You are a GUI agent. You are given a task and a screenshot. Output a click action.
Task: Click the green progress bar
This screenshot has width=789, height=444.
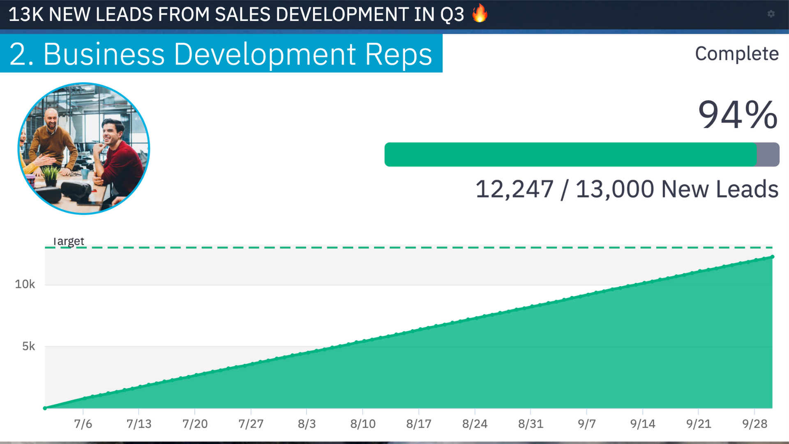click(x=570, y=155)
